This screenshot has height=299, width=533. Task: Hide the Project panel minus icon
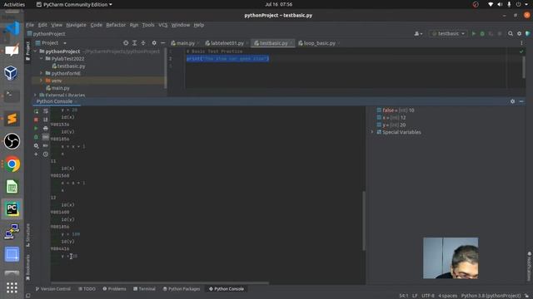163,43
